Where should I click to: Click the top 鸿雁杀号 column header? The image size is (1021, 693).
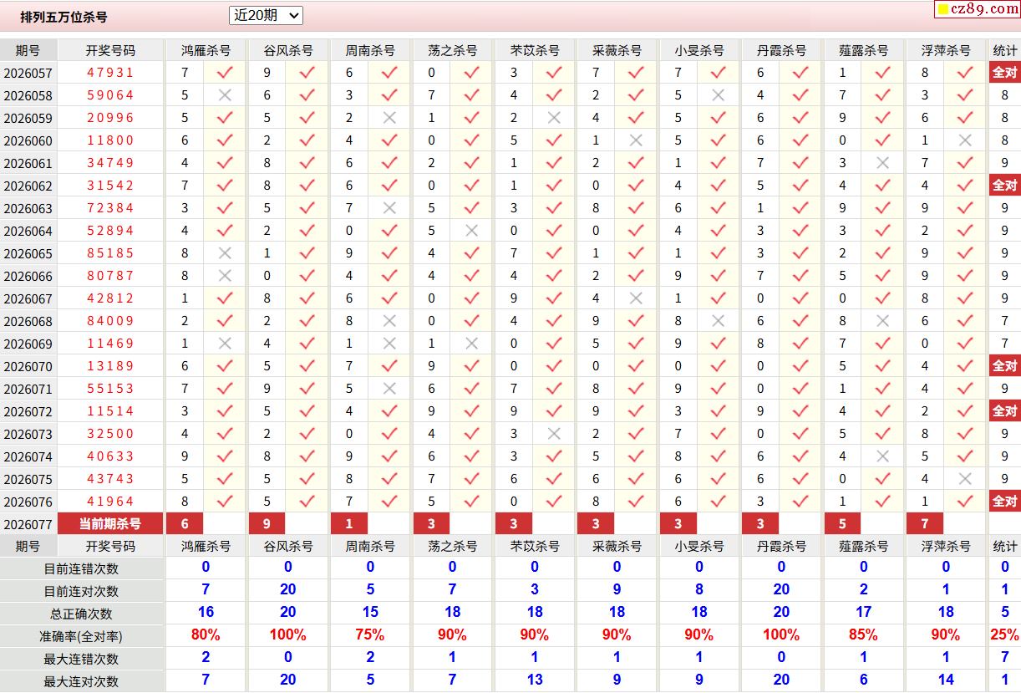coord(206,50)
